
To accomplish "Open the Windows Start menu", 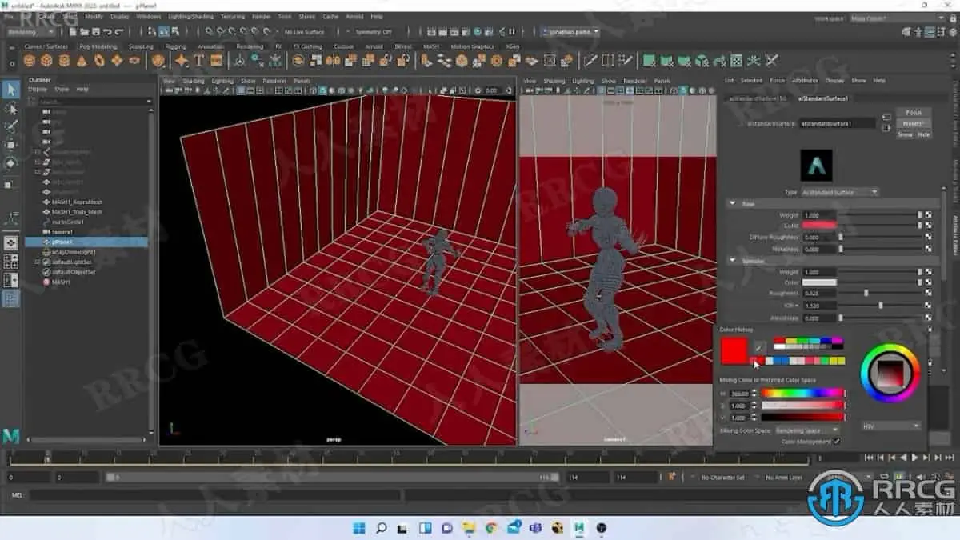I will (359, 528).
